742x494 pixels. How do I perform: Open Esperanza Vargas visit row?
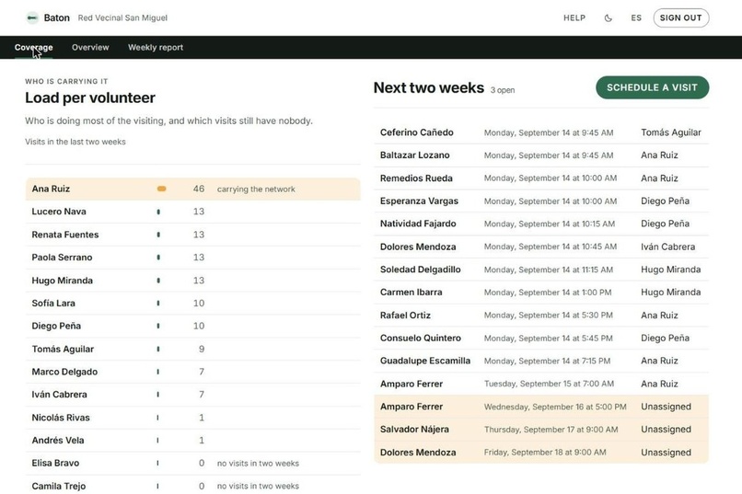(541, 201)
